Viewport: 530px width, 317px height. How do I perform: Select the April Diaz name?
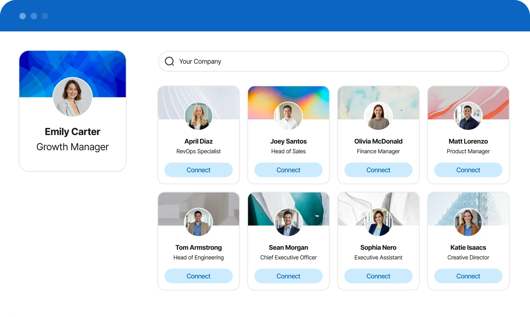coord(198,141)
